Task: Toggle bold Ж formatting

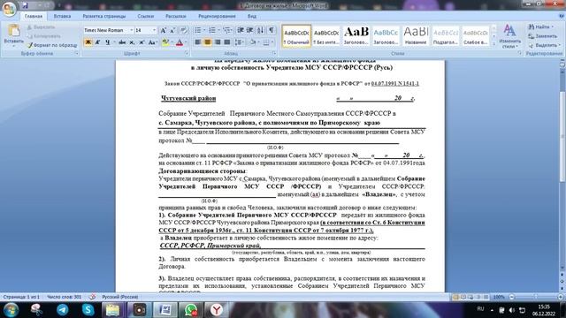Action: [88, 42]
